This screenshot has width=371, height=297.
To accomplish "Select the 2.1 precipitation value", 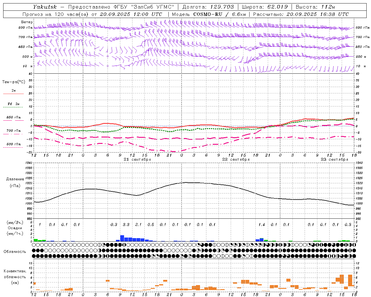I will point(138,225).
